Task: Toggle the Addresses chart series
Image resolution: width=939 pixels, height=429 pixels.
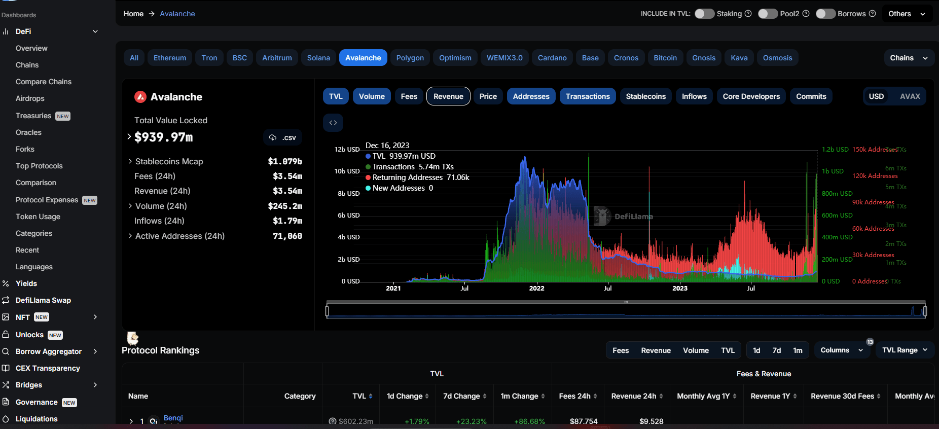Action: pyautogui.click(x=531, y=96)
